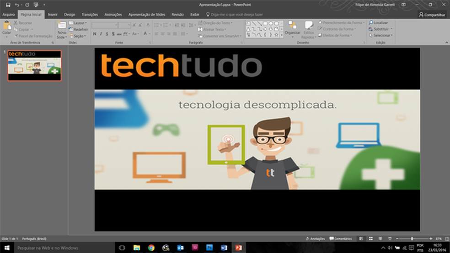Open the Direção do Texto dropdown
Screen dimensions: 450x253
215,23
